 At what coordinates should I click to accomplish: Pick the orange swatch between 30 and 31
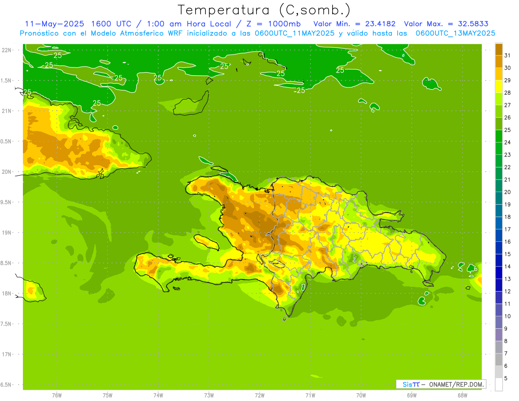point(499,61)
